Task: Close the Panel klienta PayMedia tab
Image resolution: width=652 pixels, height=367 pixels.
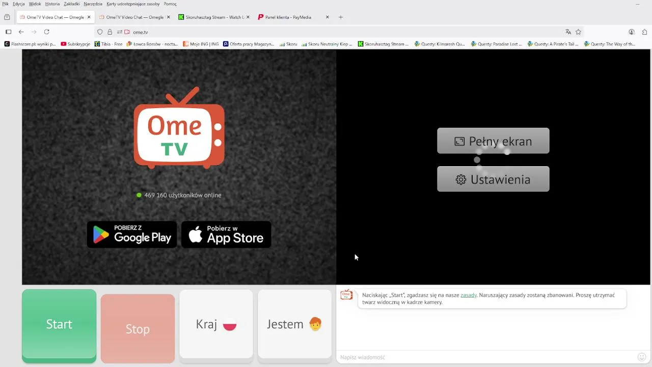Action: 327,17
